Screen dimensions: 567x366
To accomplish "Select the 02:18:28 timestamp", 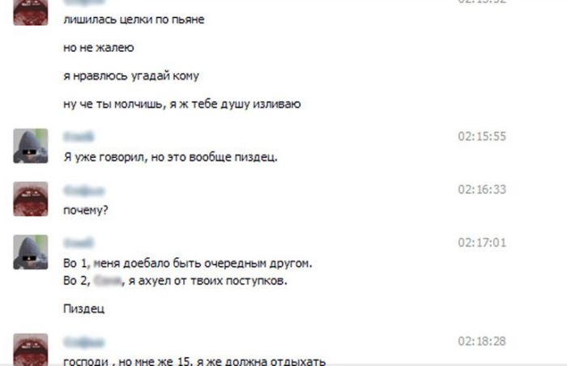I will point(482,341).
